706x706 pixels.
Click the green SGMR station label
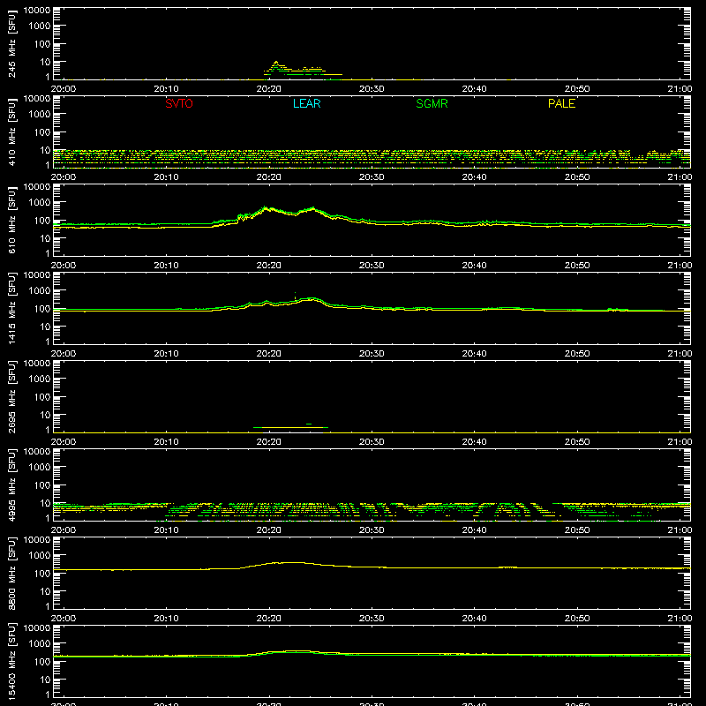(432, 103)
